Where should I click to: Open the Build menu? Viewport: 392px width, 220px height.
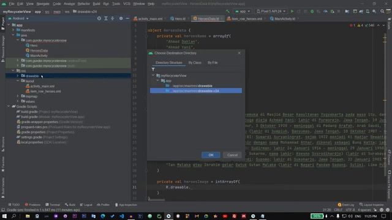(96, 4)
